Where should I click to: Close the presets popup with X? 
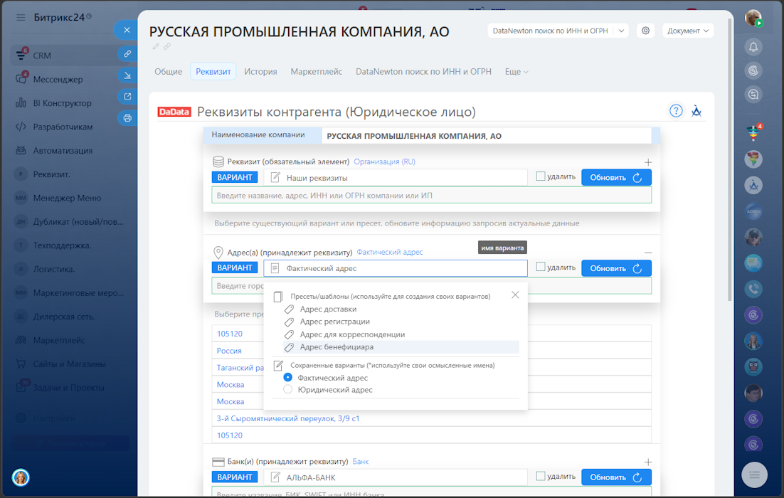point(515,295)
